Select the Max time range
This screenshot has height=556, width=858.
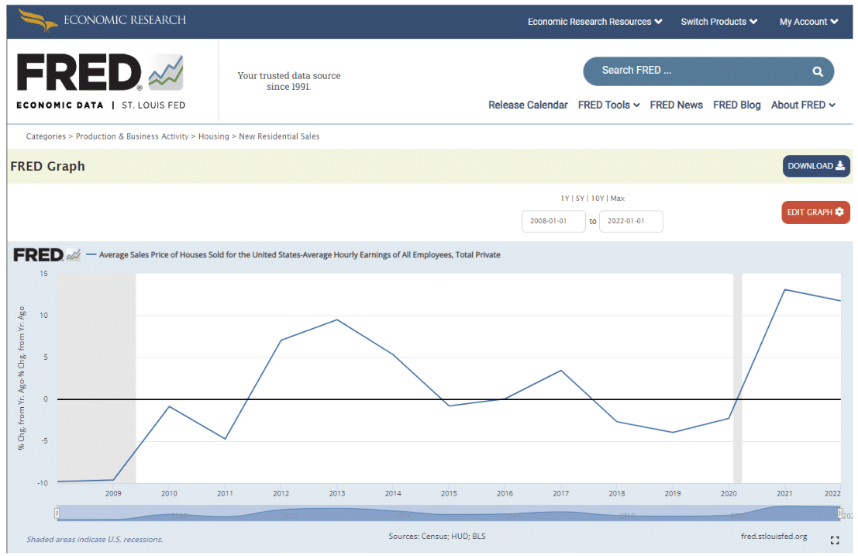point(618,199)
